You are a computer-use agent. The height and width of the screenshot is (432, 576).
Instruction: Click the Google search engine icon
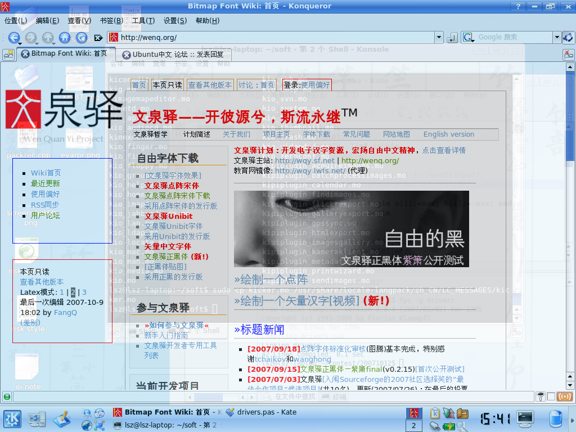[468, 37]
